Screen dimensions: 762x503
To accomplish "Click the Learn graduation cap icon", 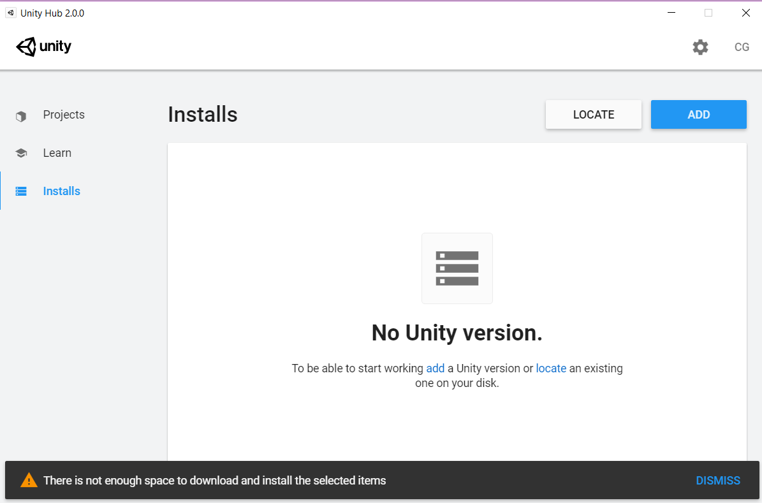I will tap(21, 153).
